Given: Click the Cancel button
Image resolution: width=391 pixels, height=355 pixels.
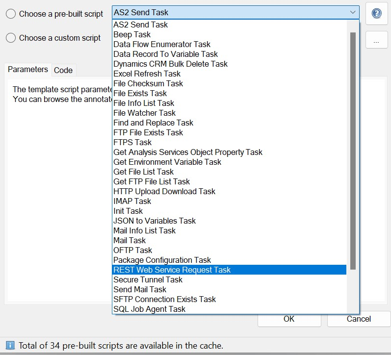Looking at the screenshot, I should (359, 319).
